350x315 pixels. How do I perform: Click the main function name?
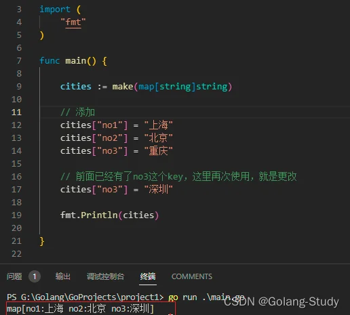pyautogui.click(x=76, y=61)
